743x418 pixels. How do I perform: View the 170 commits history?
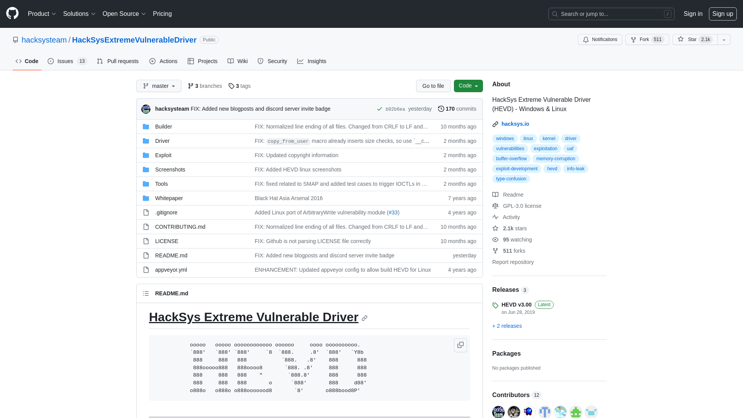pos(457,109)
